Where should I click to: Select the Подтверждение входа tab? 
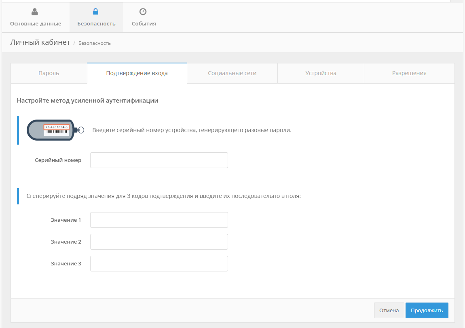137,73
